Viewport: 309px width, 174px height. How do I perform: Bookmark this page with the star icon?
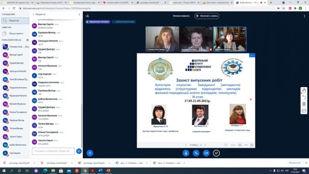(284, 8)
